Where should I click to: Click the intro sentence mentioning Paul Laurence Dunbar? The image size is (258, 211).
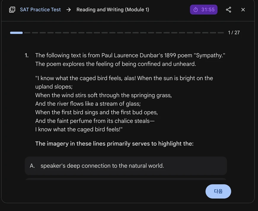click(130, 55)
